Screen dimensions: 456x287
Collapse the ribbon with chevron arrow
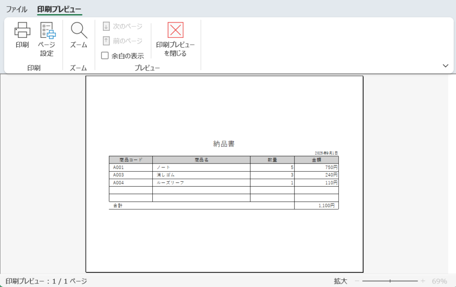(445, 66)
